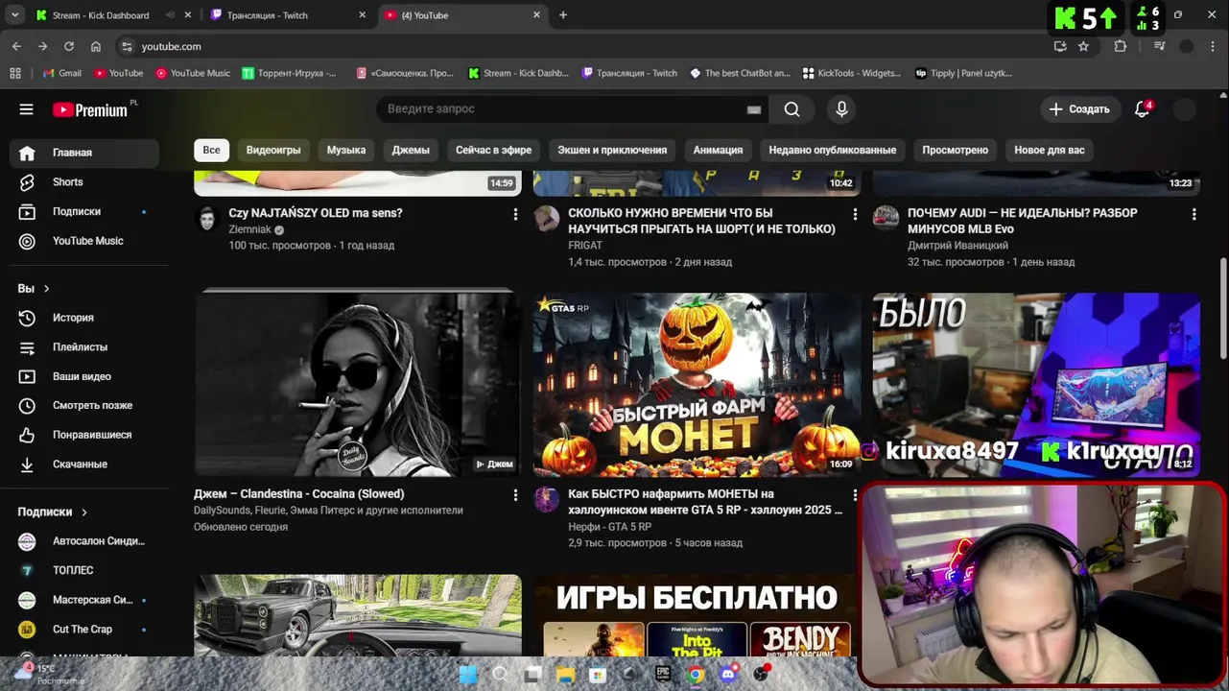The width and height of the screenshot is (1229, 691).
Task: Expand the Вы section chevron
Action: pyautogui.click(x=46, y=289)
